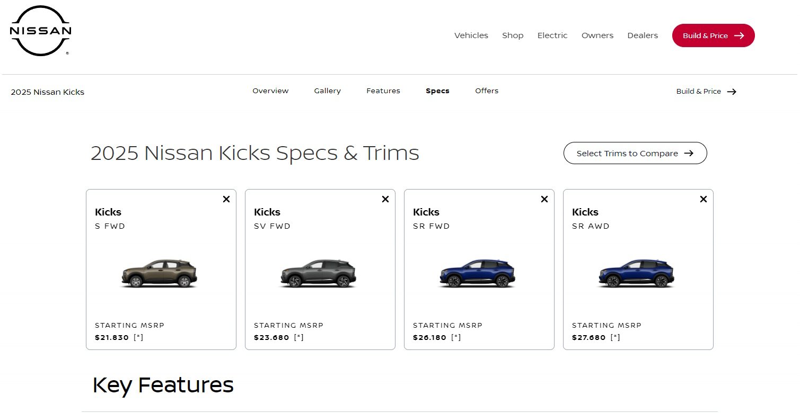
Task: Close the Kicks SV FWD trim card
Action: [x=385, y=199]
